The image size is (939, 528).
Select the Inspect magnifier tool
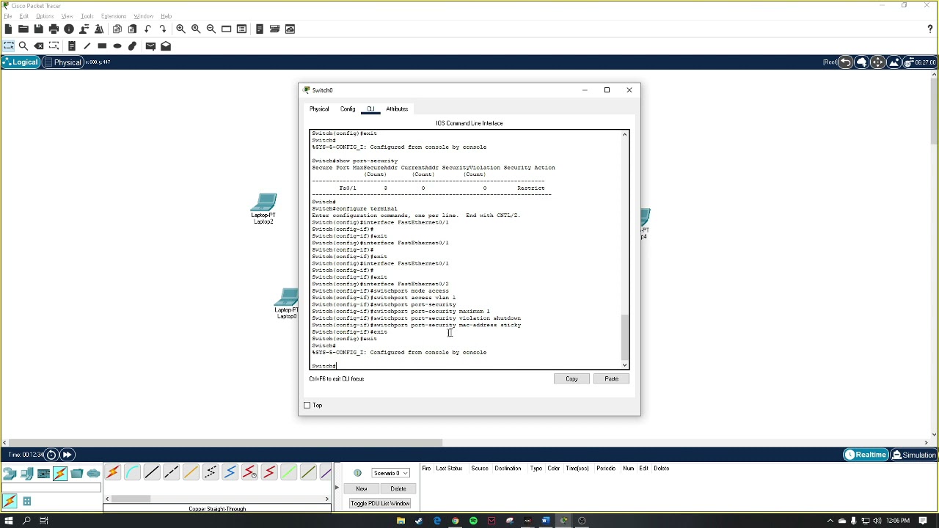(x=23, y=46)
